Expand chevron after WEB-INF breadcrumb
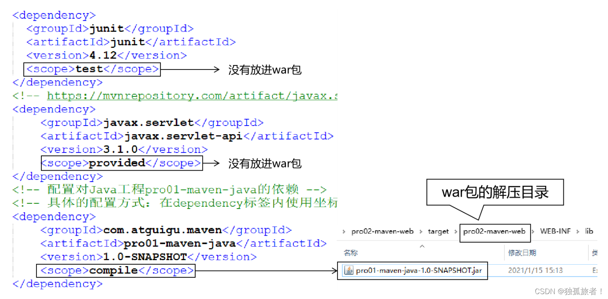This screenshot has width=608, height=299. click(x=578, y=232)
